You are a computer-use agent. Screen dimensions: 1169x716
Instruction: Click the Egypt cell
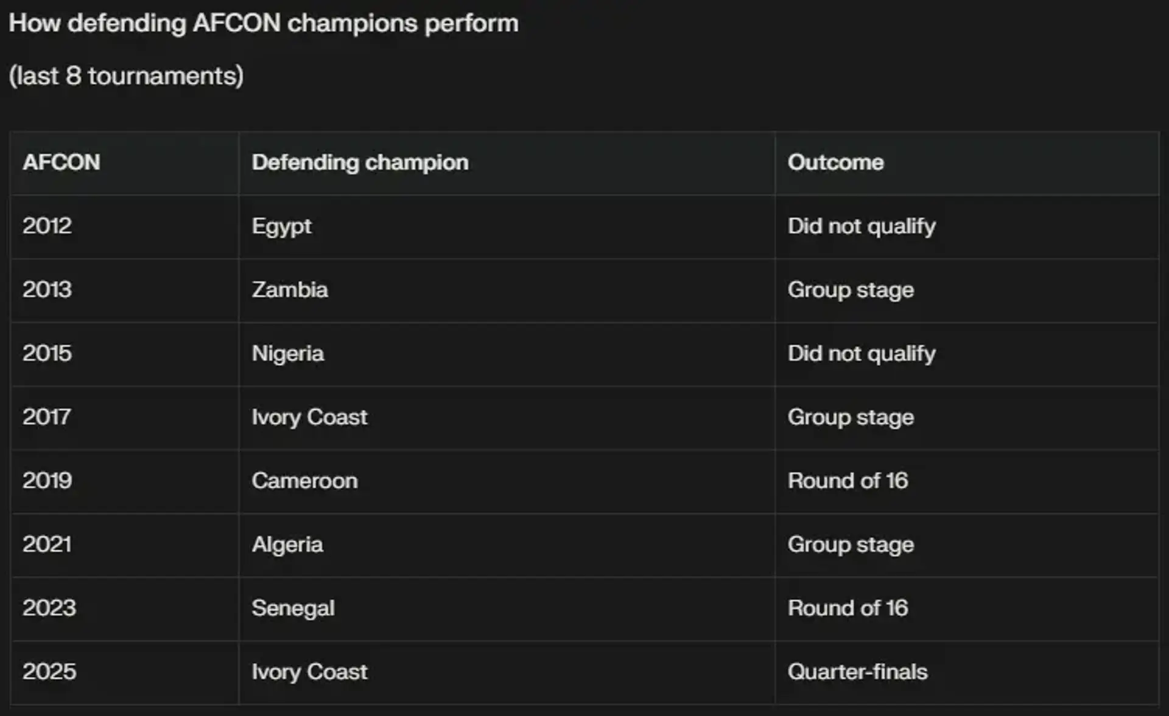(281, 226)
